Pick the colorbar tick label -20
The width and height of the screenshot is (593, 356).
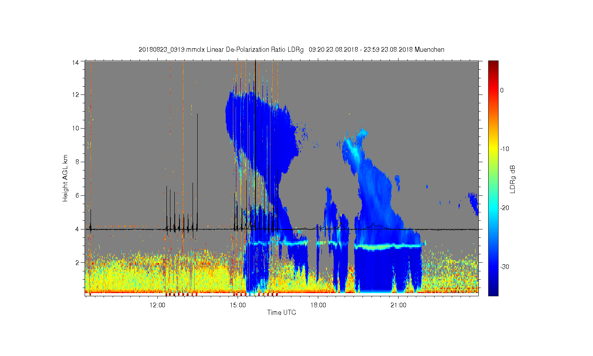coord(504,208)
